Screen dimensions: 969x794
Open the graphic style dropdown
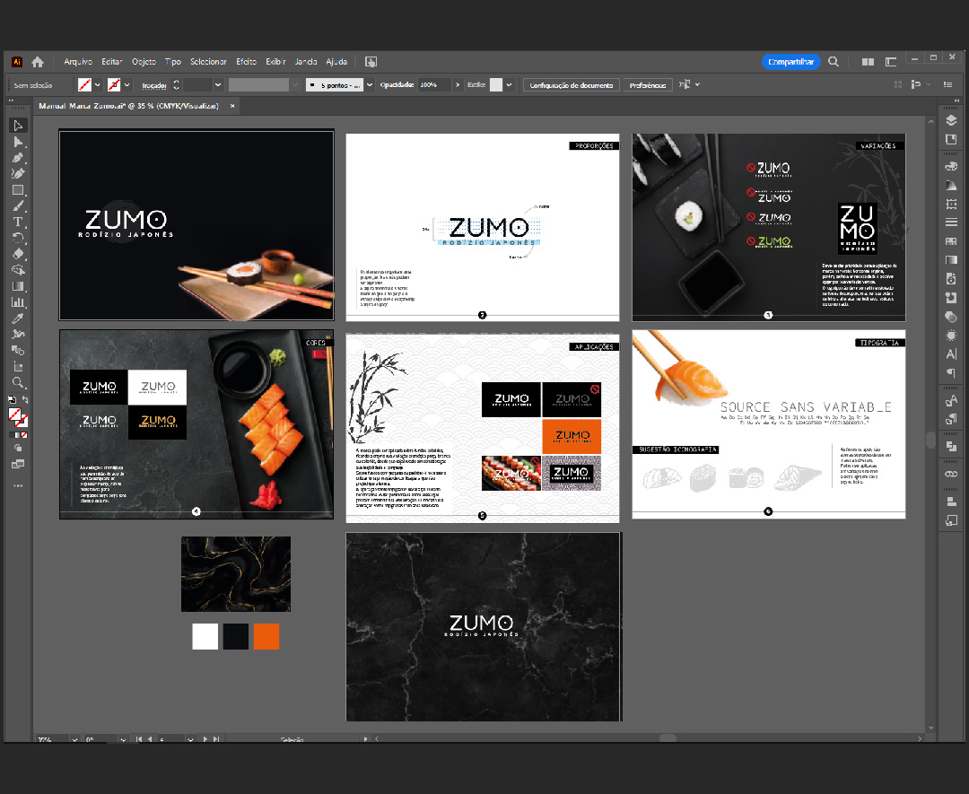point(509,84)
